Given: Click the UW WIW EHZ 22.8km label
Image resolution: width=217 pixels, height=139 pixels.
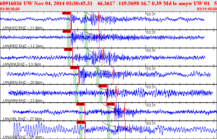Looking at the screenshot, I should (x=22, y=101).
